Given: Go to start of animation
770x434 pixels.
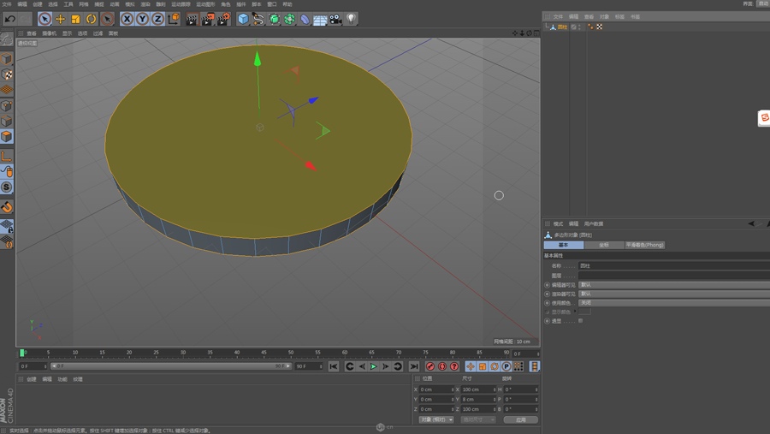Looking at the screenshot, I should [334, 366].
